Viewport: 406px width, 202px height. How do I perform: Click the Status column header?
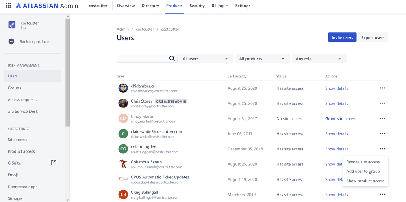(x=281, y=77)
